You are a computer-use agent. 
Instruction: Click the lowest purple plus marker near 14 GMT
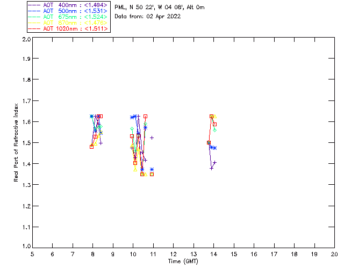[x=211, y=169]
